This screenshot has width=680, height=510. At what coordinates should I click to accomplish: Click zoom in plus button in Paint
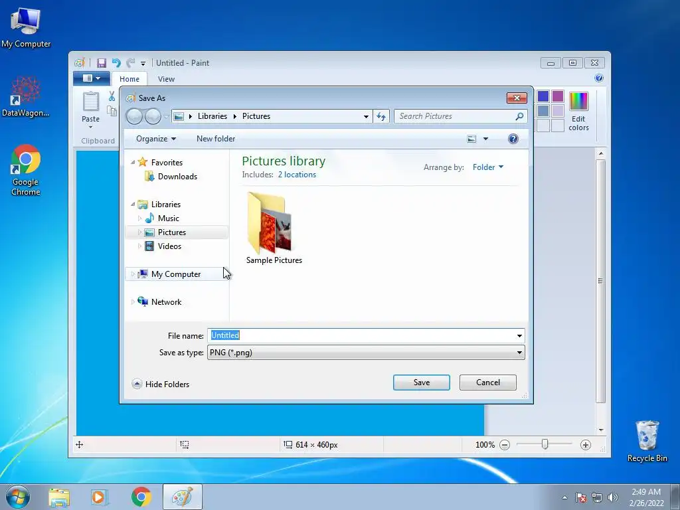pos(586,445)
